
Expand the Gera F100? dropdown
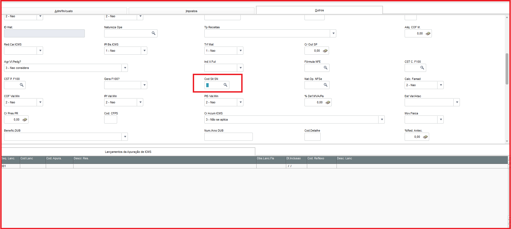click(144, 85)
